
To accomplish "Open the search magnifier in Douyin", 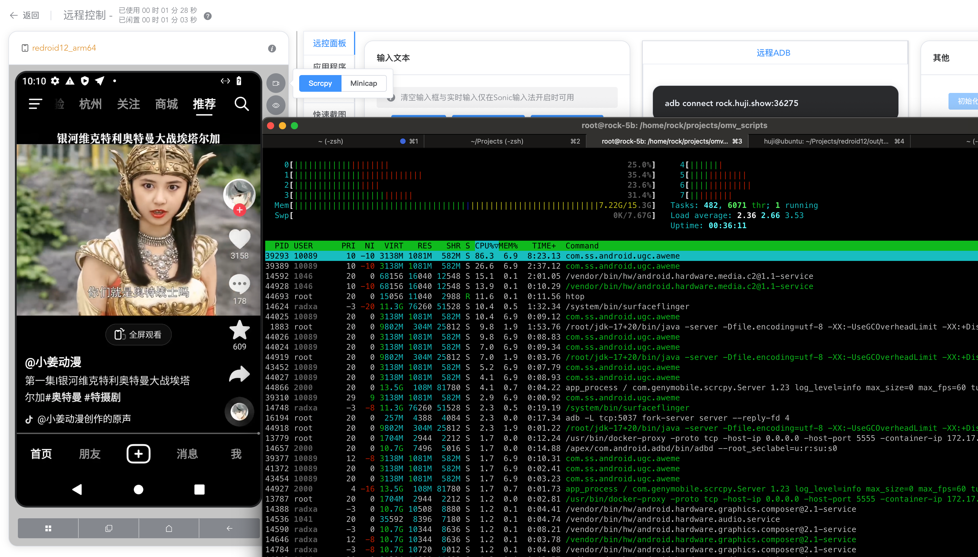I will tap(241, 104).
